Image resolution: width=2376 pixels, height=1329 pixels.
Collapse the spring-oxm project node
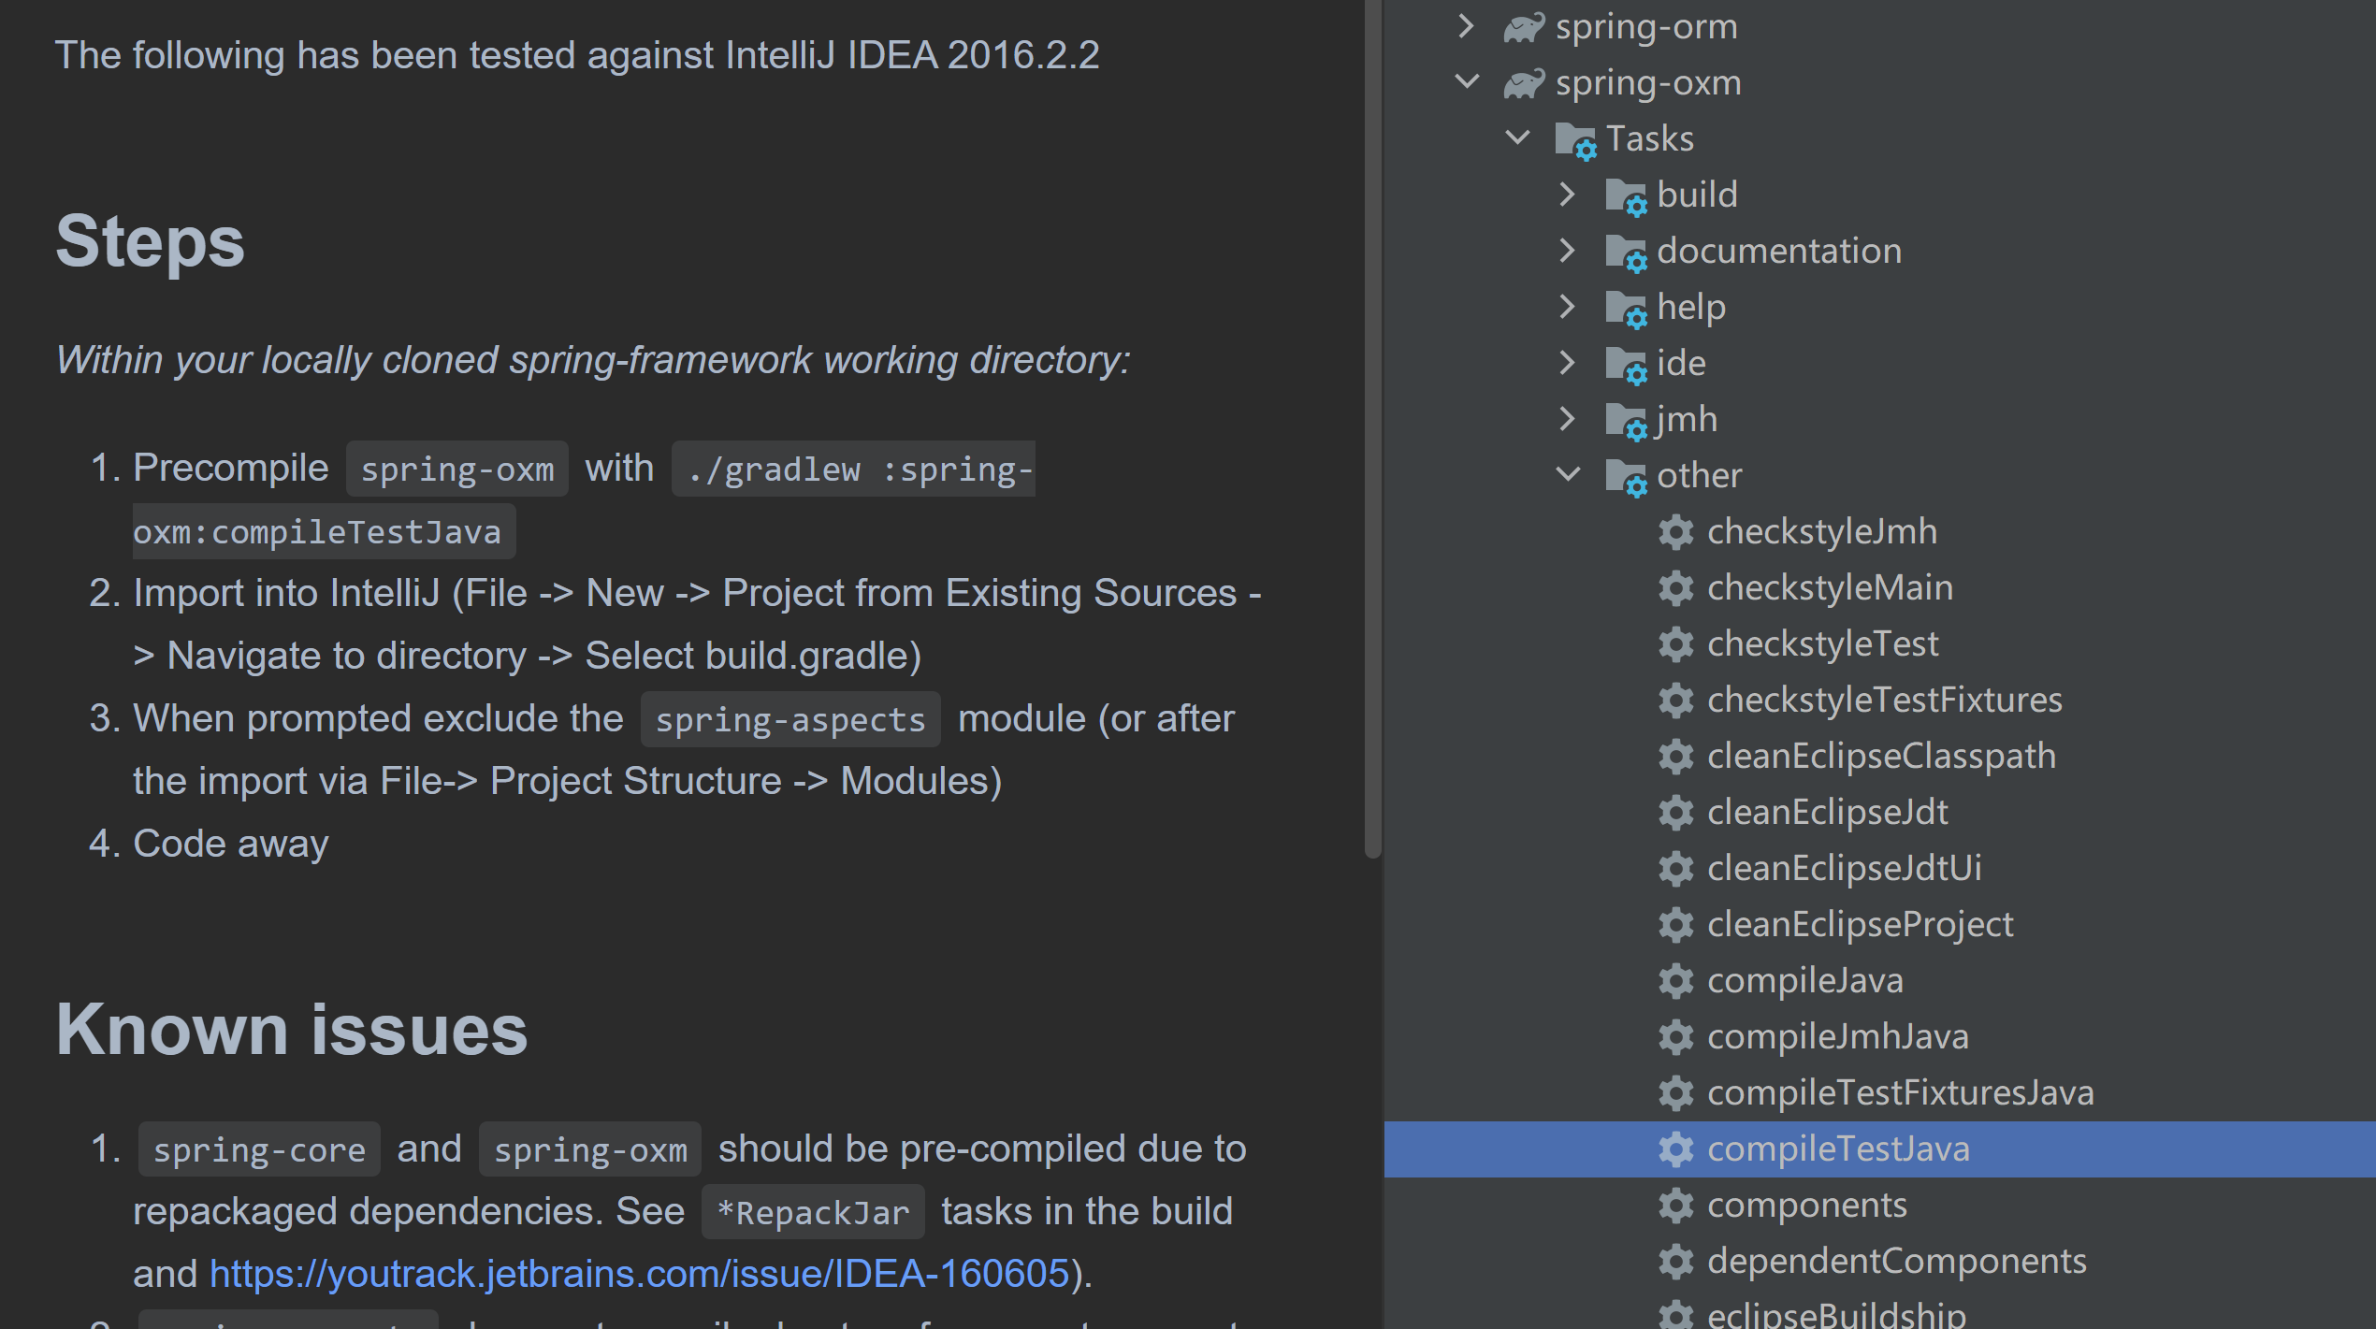pos(1468,82)
